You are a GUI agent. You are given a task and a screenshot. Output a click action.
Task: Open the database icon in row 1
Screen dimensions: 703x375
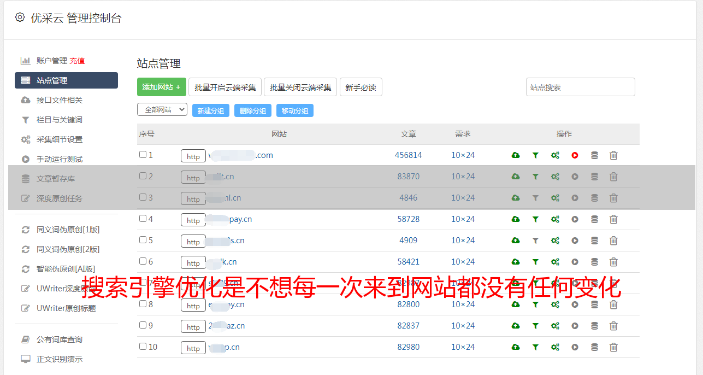tap(594, 155)
